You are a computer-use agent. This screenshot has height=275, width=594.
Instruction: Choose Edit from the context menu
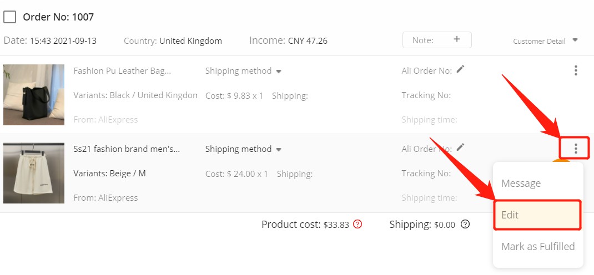click(538, 215)
